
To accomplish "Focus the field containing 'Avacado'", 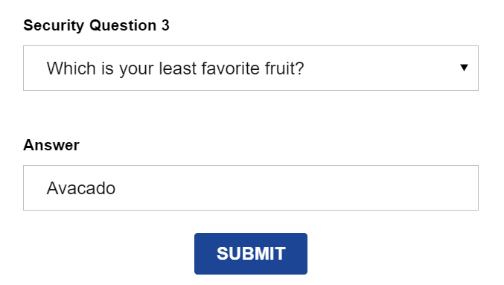I will (251, 188).
